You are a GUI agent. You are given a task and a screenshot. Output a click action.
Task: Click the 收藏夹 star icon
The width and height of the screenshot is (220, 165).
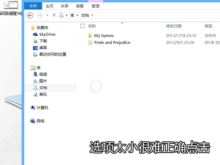[x=32, y=28]
